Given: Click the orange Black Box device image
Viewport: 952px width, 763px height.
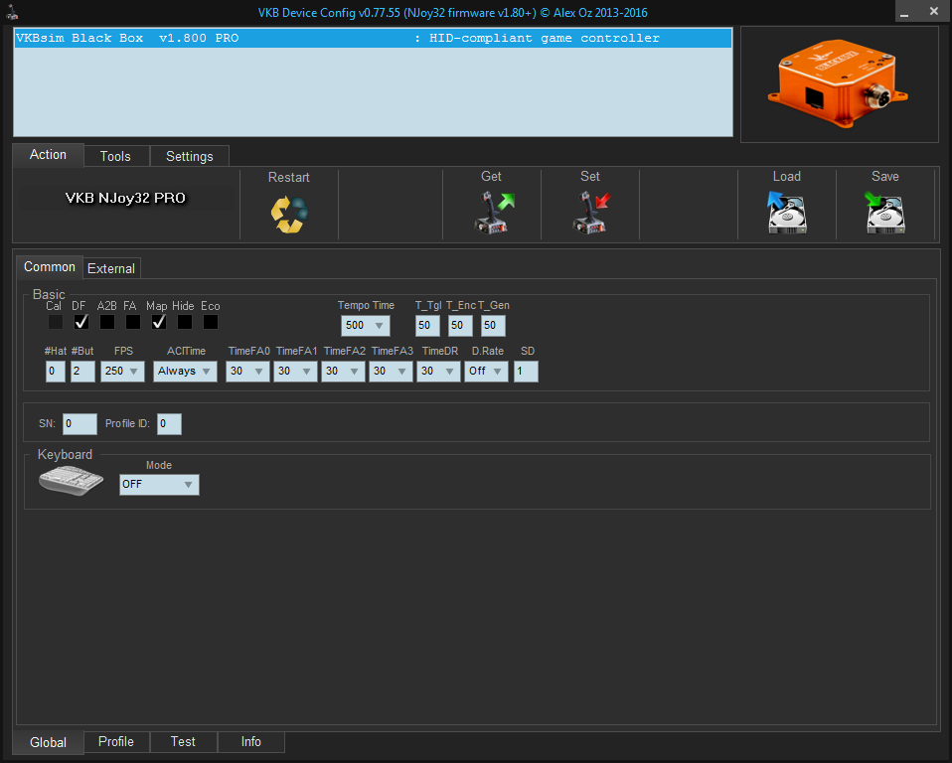Looking at the screenshot, I should 839,83.
